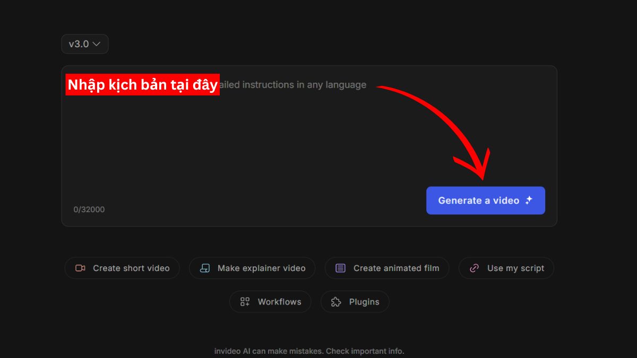Click the Generate a video button
Screen dimensions: 637x358
[x=485, y=200]
